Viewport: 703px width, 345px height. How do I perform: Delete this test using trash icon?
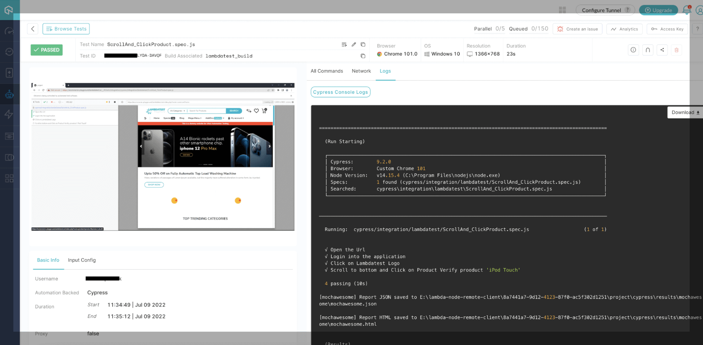click(x=677, y=50)
